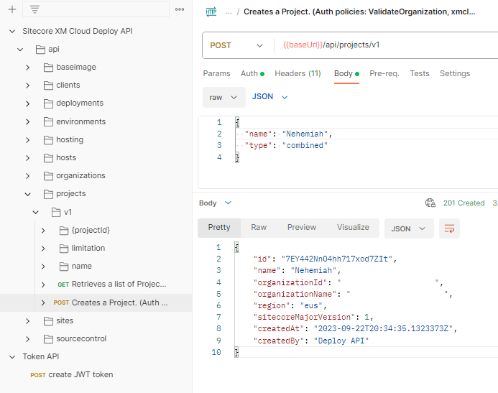The image size is (498, 393).
Task: Open the request body JSON format dropdown
Action: pos(269,97)
